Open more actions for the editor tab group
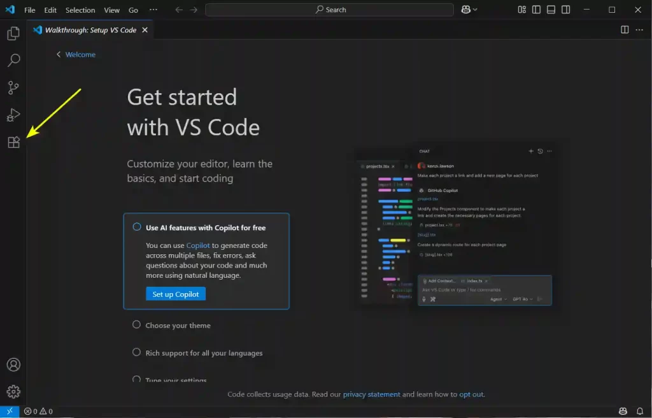 (639, 30)
